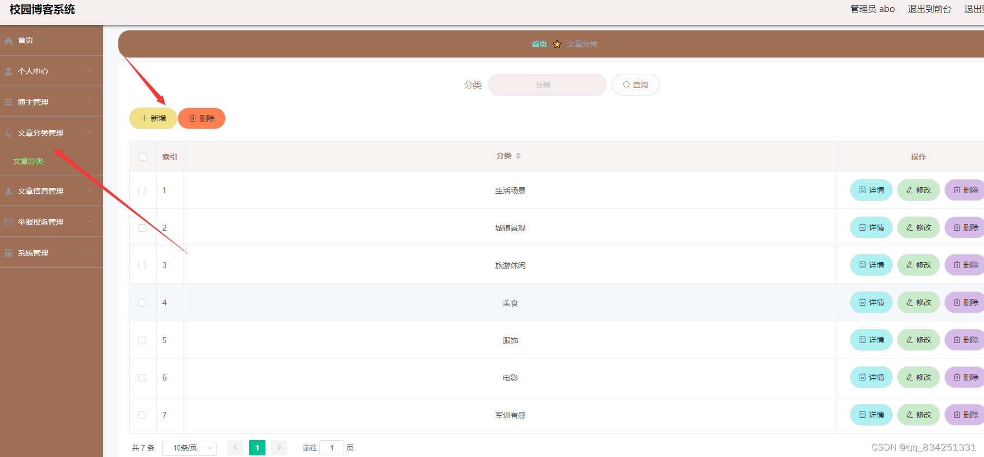Screen dimensions: 984x457
Task: Go to next page arrow in pagination
Action: tap(279, 448)
